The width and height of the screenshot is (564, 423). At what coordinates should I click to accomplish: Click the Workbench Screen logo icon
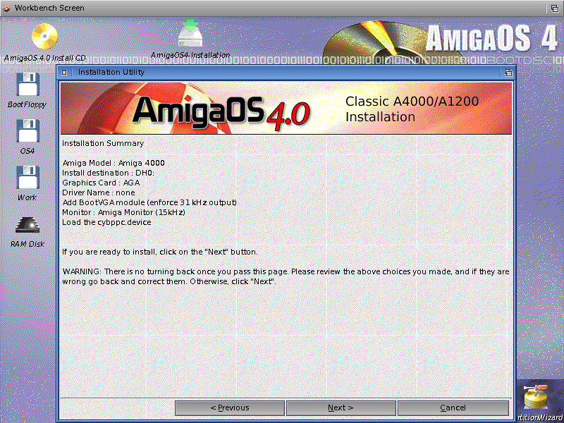coord(6,8)
